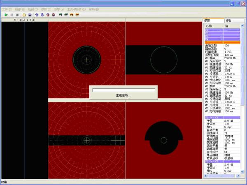Image resolution: width=247 pixels, height=185 pixels.
Task: Select the C1 <-> C1 group header row
Action: pyautogui.click(x=222, y=118)
